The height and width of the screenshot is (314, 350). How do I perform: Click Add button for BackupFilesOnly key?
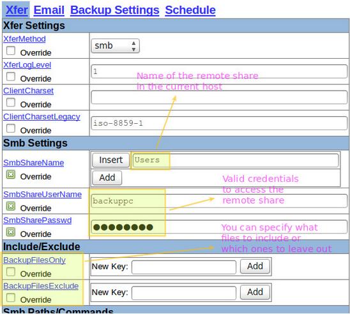[255, 266]
